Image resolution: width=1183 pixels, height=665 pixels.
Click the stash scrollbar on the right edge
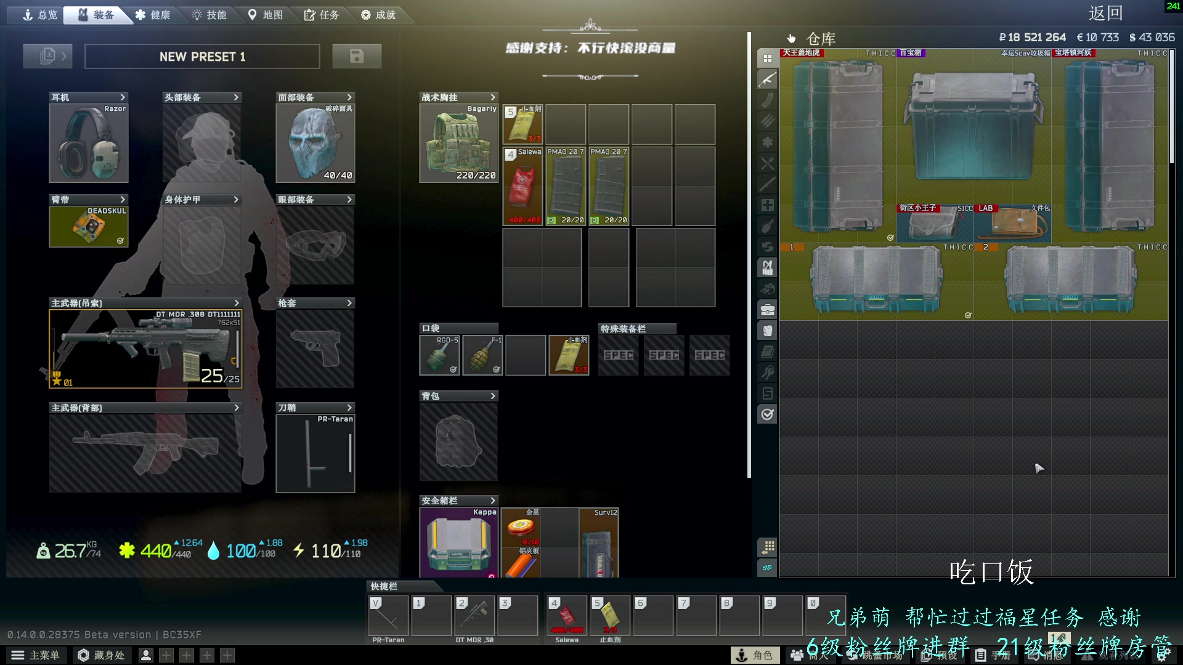[1171, 106]
